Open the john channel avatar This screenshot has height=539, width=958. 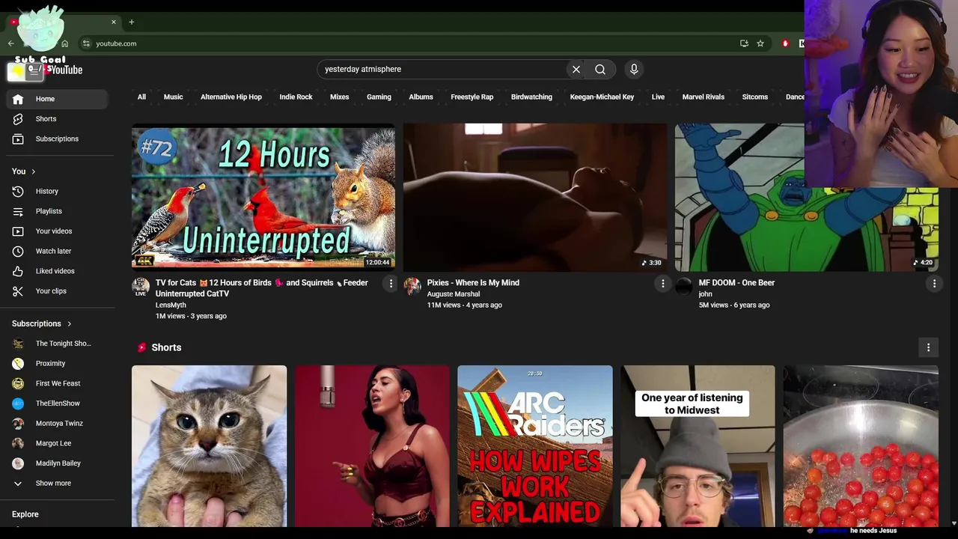[x=684, y=286]
